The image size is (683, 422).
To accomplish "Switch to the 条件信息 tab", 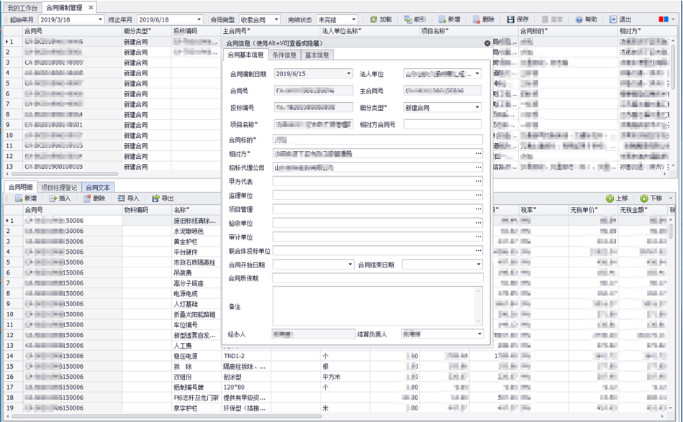I will [284, 55].
